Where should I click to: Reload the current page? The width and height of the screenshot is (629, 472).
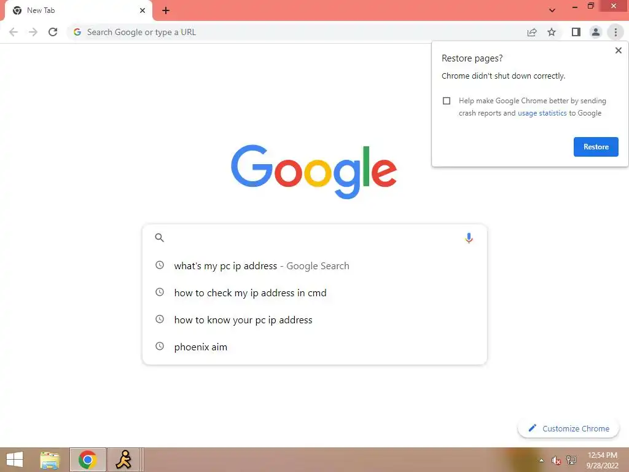pos(53,32)
